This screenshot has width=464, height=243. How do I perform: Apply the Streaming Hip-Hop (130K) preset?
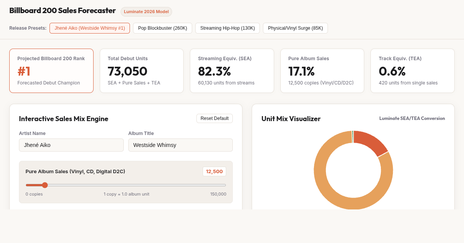click(x=227, y=28)
